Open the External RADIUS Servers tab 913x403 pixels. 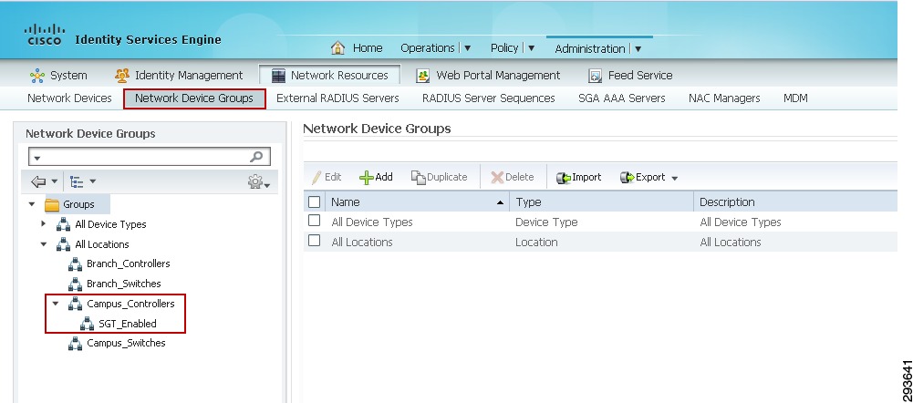[x=337, y=98]
